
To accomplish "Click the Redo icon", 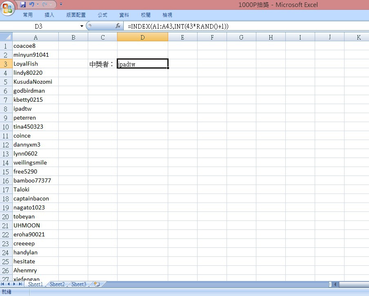I will point(45,4).
